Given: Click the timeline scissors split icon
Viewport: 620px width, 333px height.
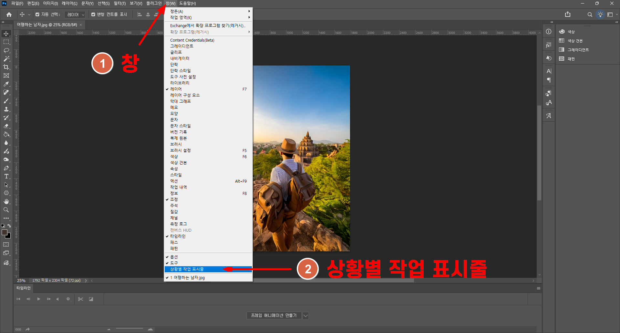Looking at the screenshot, I should pos(81,299).
